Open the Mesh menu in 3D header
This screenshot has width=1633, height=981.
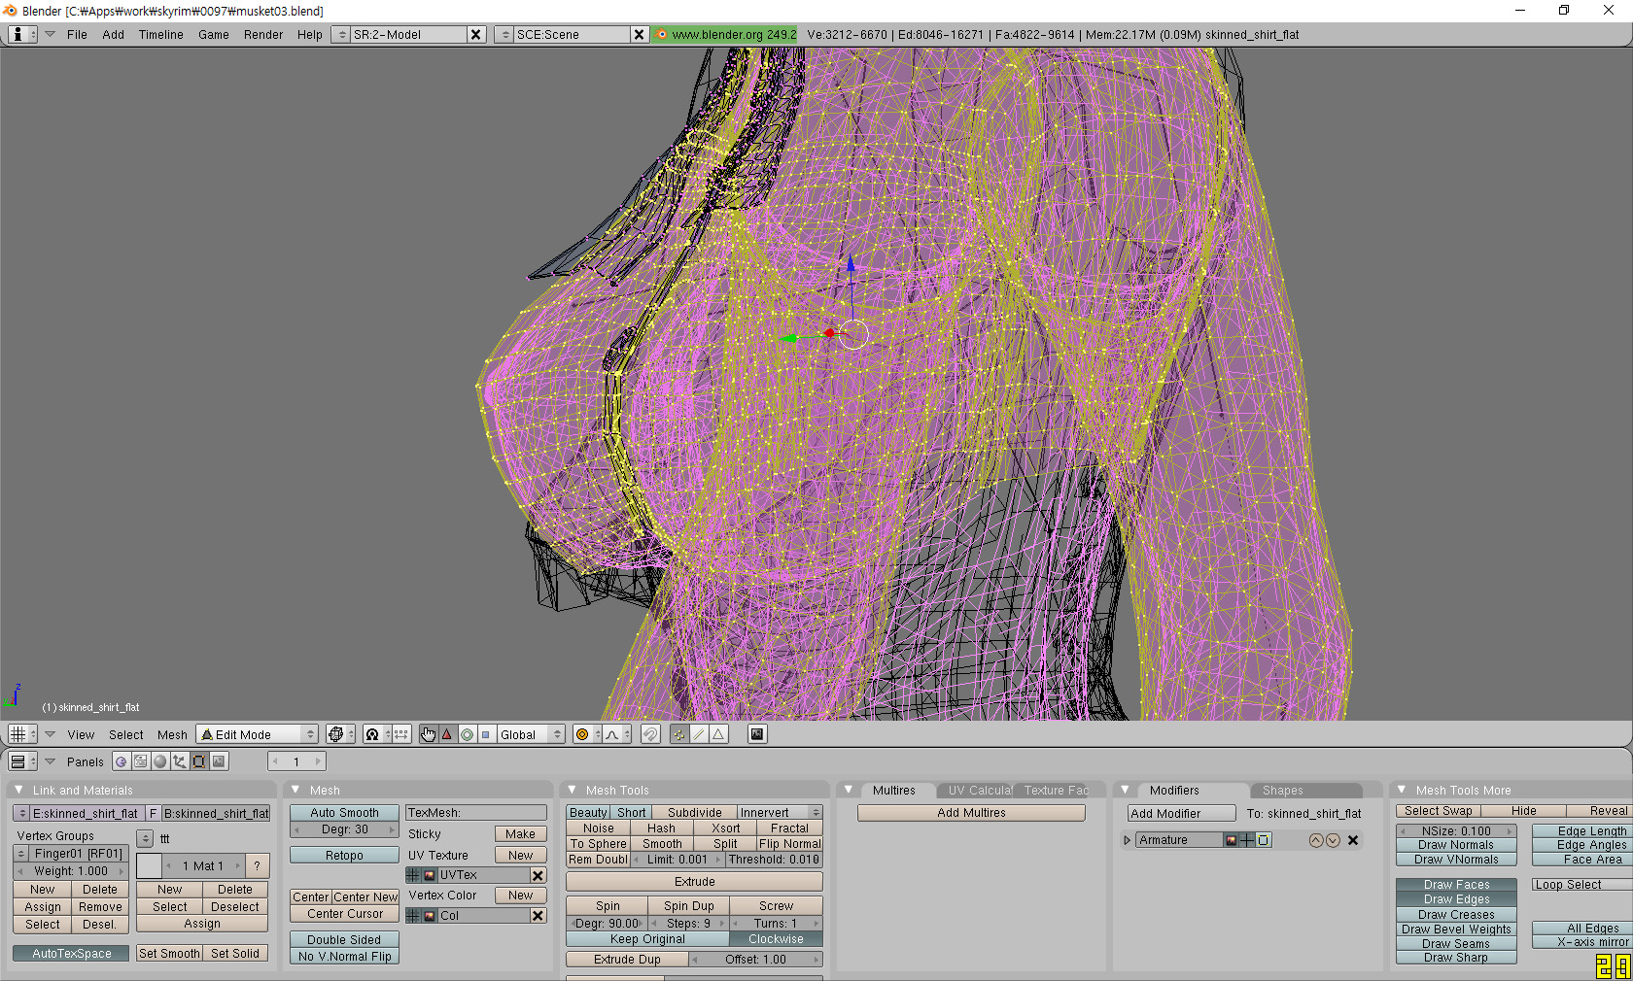click(172, 734)
